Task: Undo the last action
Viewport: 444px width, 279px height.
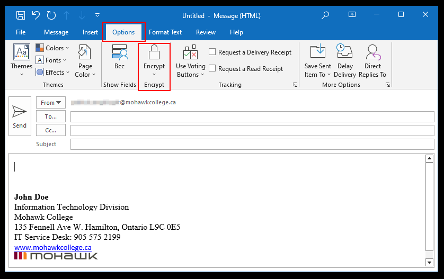Action: [x=36, y=15]
